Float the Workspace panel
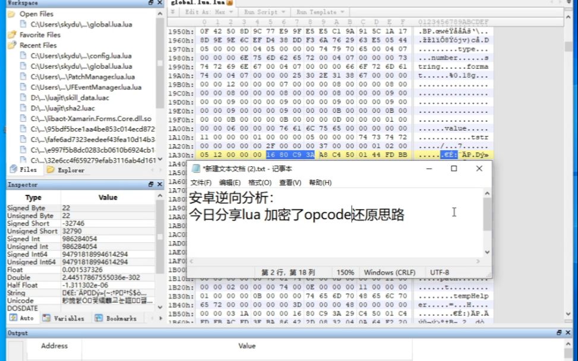 coord(150,2)
